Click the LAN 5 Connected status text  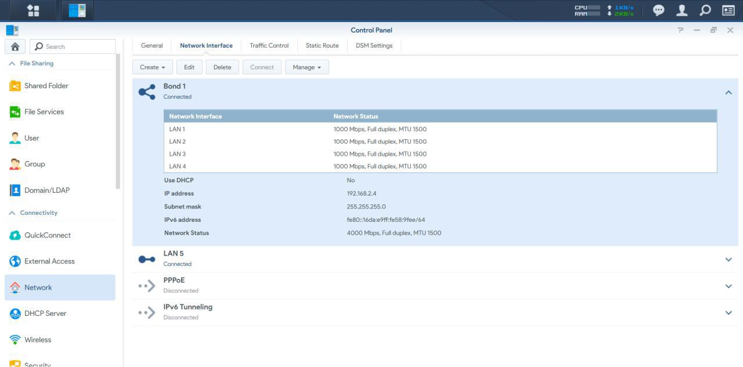[x=177, y=264]
